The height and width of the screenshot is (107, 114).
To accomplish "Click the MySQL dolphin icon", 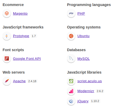I will [x=71, y=58].
